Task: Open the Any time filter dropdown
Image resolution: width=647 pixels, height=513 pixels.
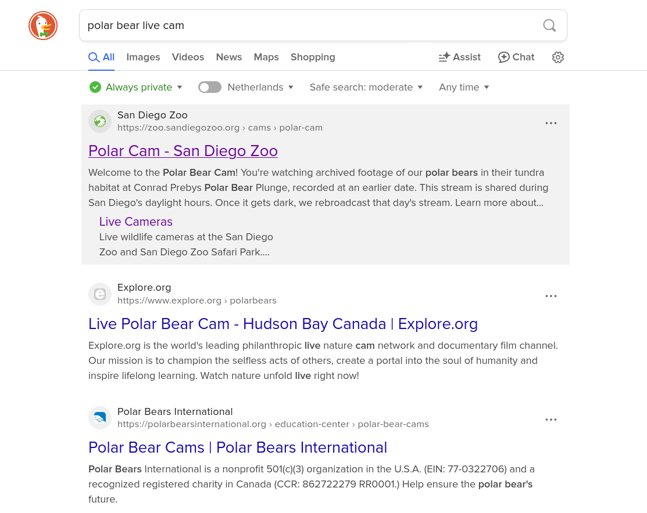Action: tap(464, 88)
